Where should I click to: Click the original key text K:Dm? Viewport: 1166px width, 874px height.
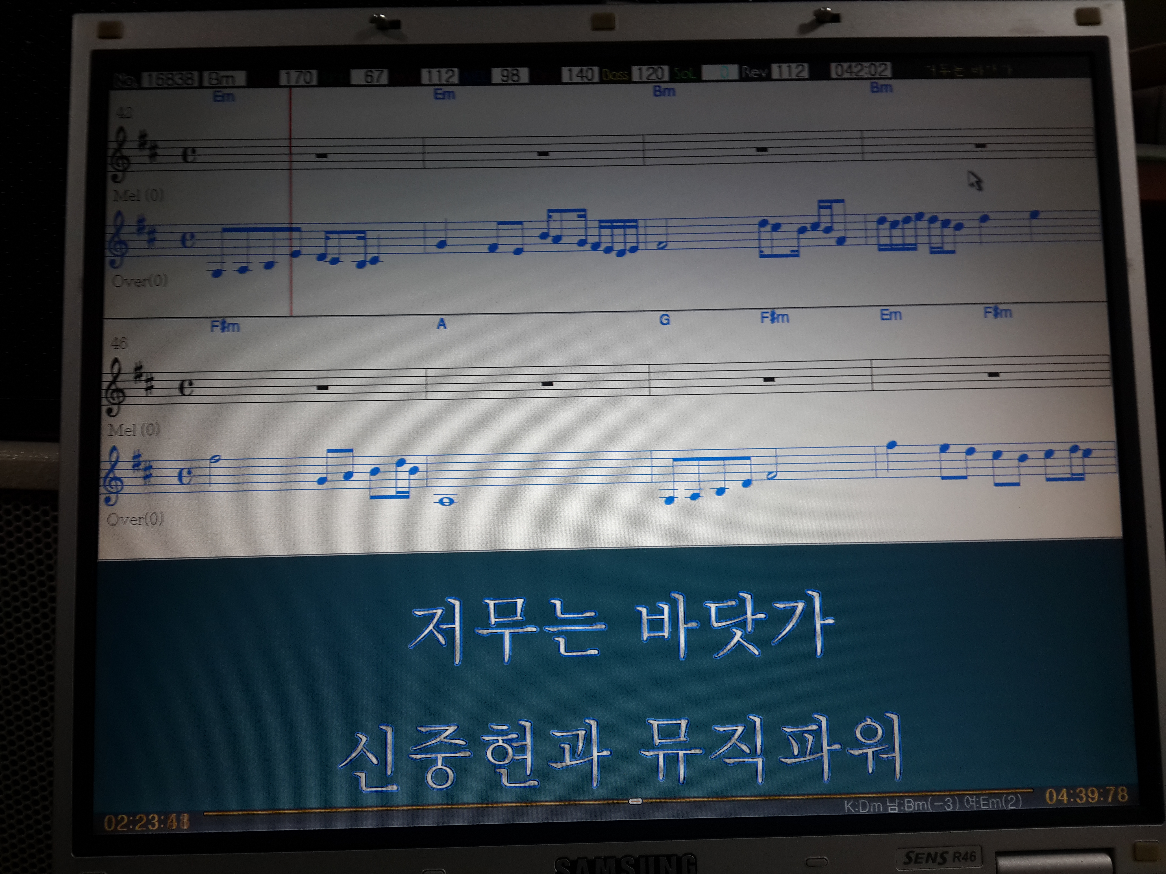863,806
